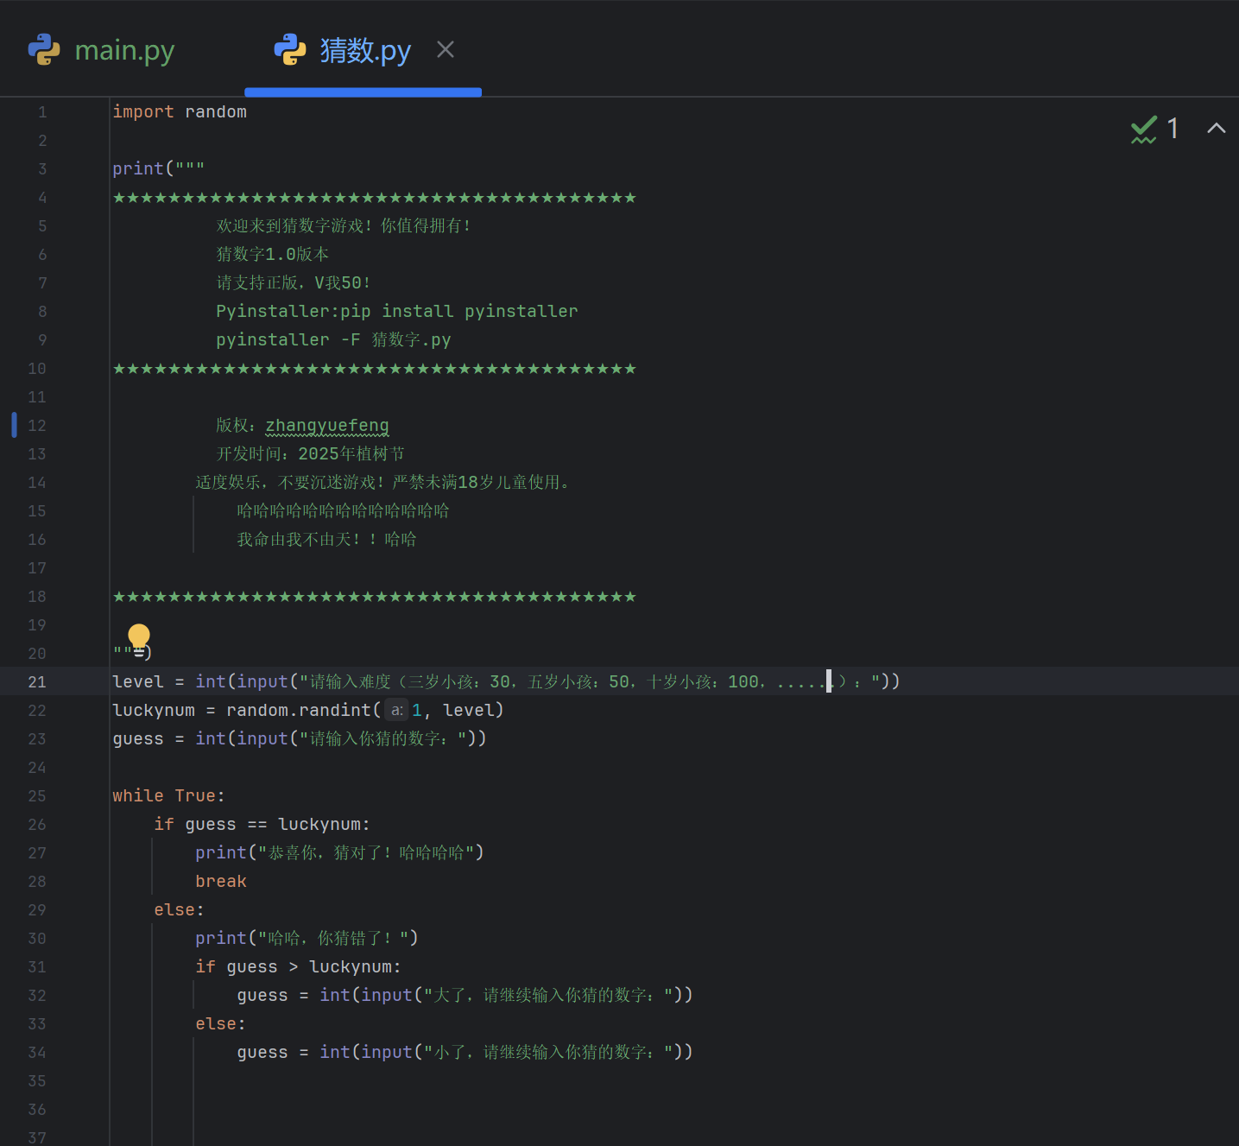Click the blue change marker beside line 12
This screenshot has width=1239, height=1146.
[x=14, y=425]
